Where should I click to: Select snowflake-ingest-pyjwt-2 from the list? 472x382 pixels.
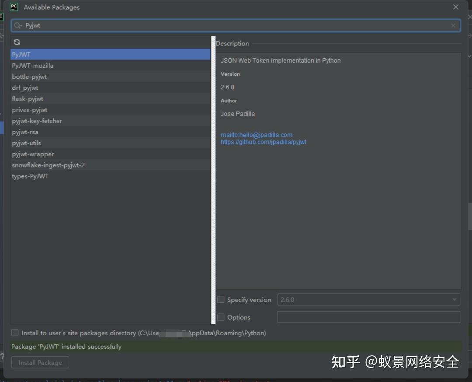point(48,165)
